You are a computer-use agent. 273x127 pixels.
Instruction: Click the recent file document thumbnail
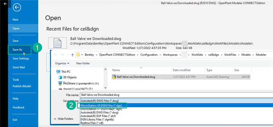click(58, 43)
